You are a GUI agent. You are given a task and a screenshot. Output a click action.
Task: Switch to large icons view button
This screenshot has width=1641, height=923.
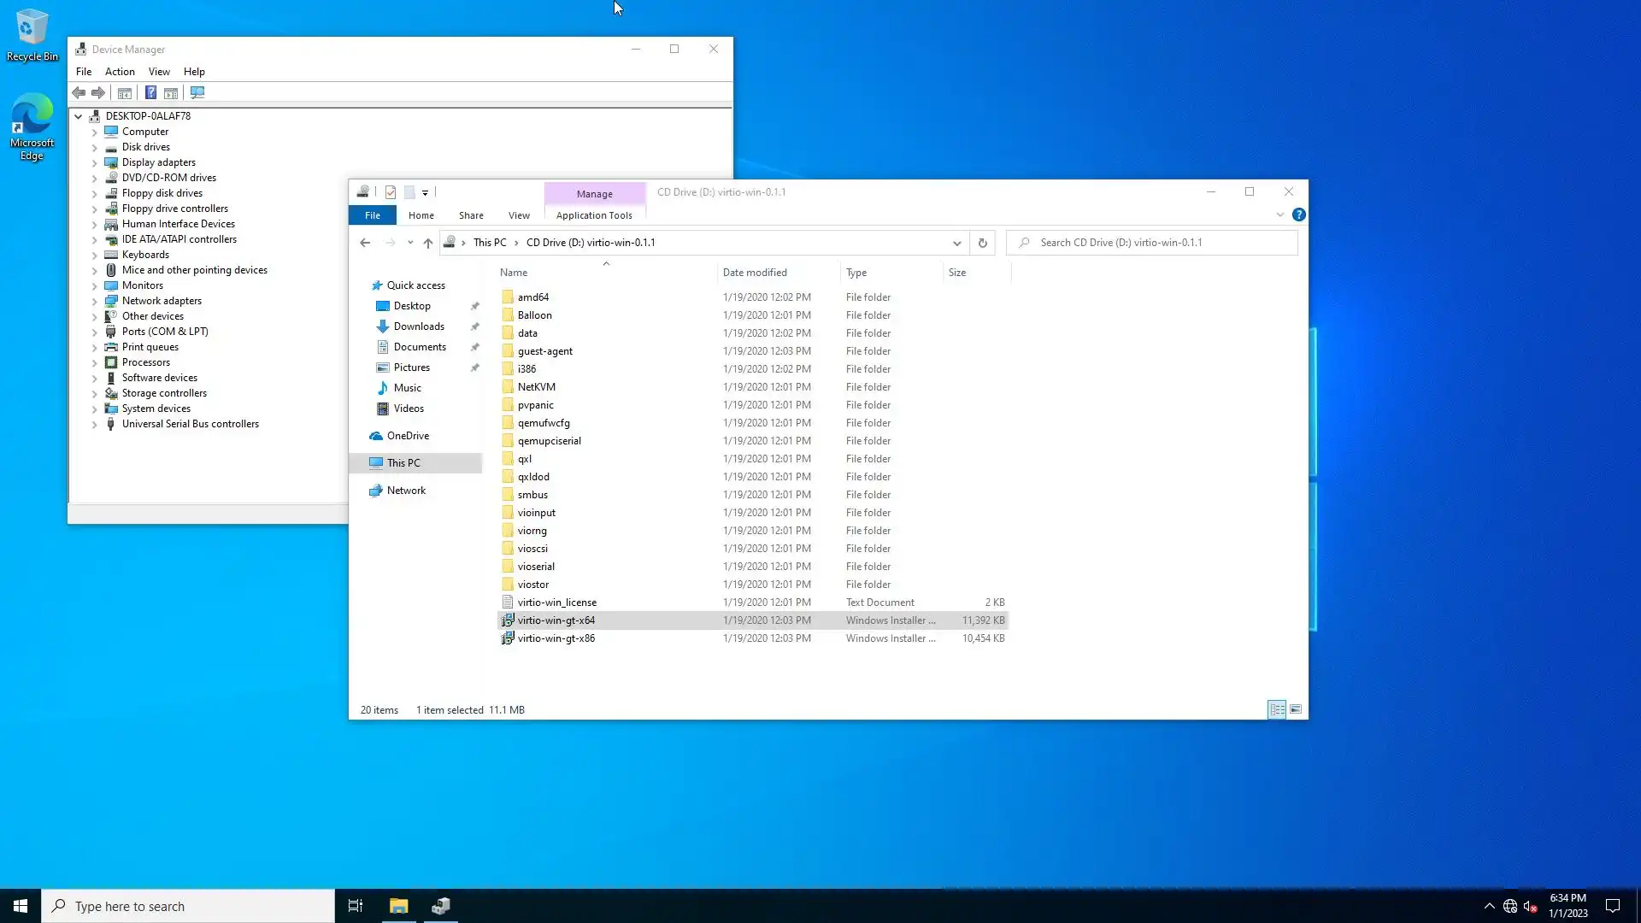point(1296,709)
